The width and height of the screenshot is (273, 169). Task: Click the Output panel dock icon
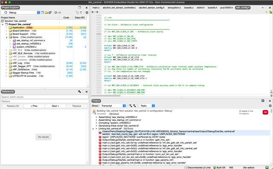point(263,101)
